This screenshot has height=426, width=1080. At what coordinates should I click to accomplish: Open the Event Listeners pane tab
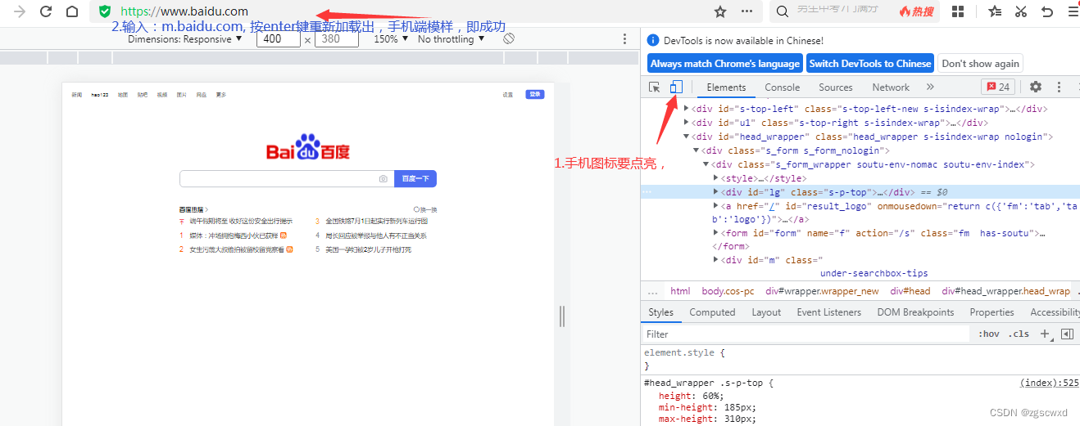click(828, 312)
